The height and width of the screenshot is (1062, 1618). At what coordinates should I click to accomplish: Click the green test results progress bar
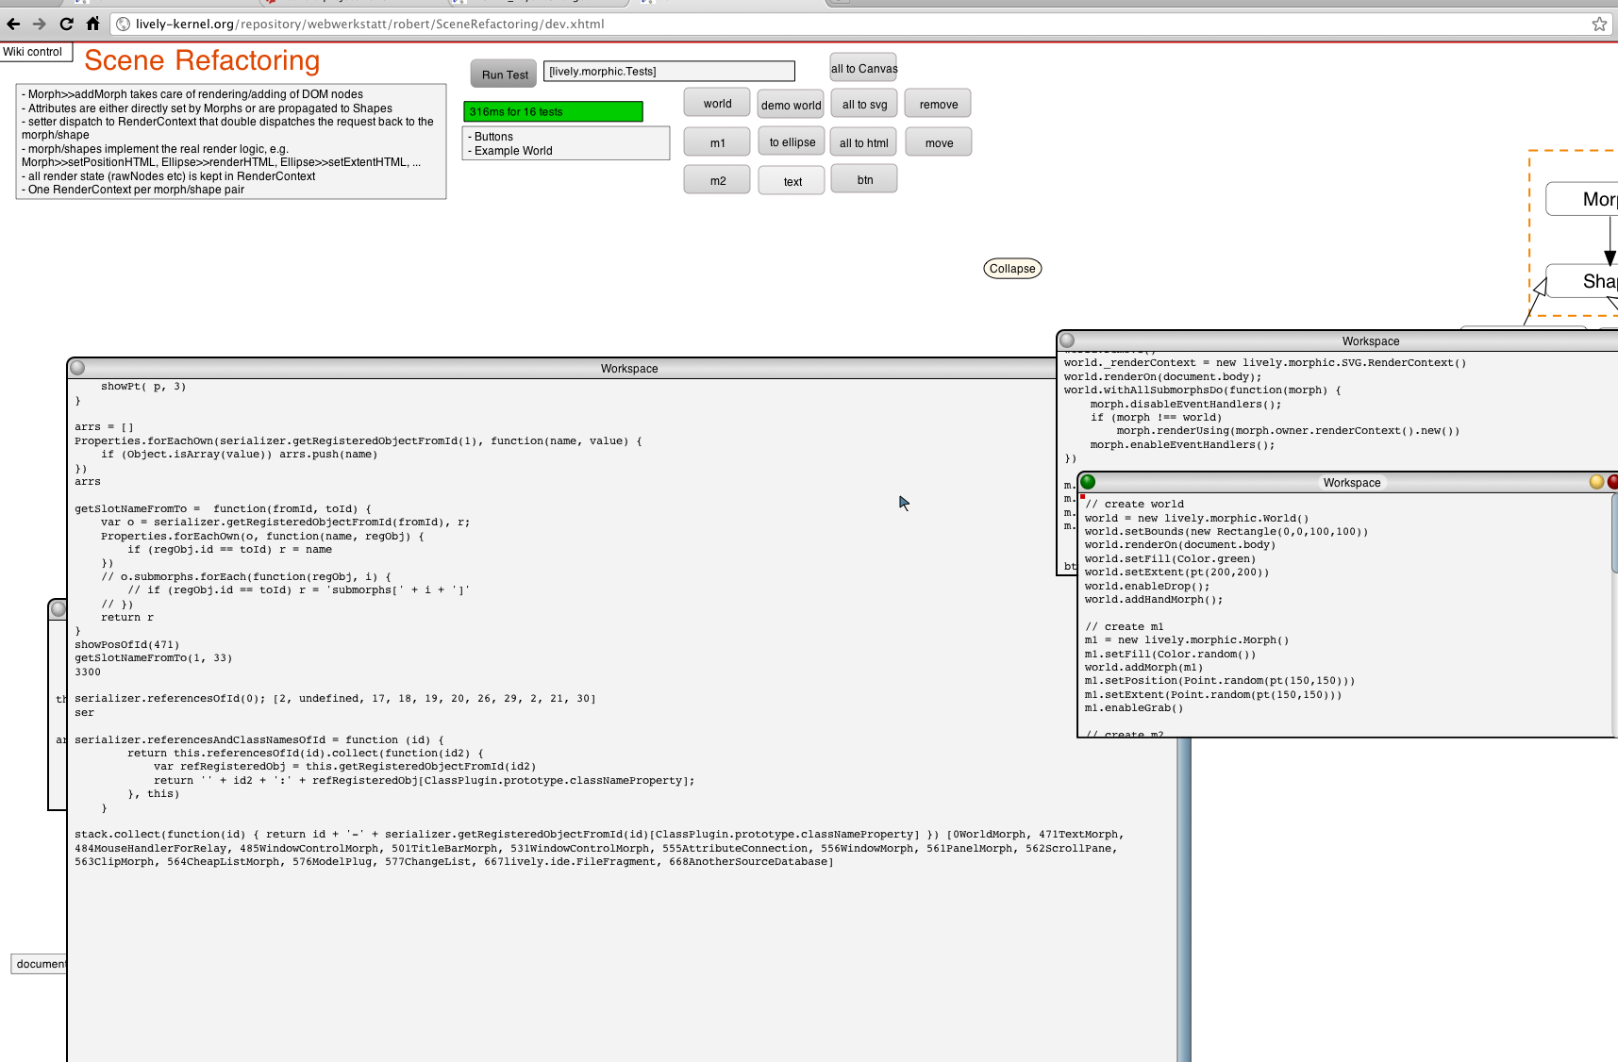click(x=553, y=111)
